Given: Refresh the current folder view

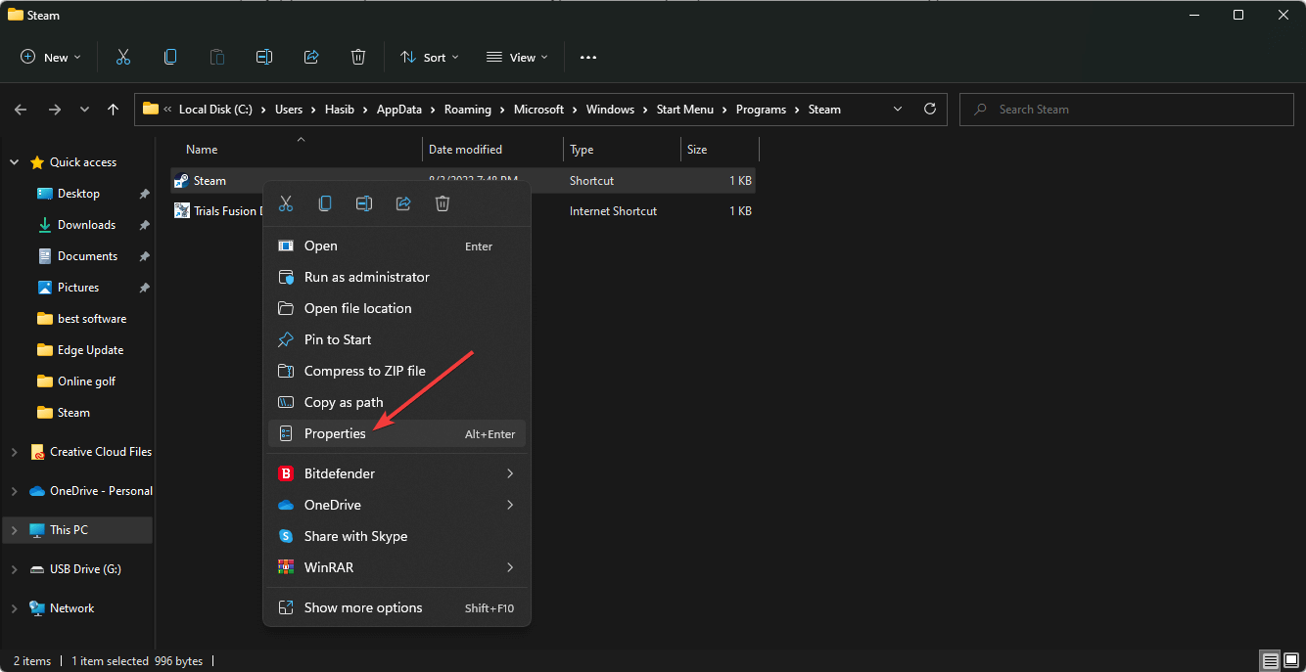Looking at the screenshot, I should [x=930, y=110].
